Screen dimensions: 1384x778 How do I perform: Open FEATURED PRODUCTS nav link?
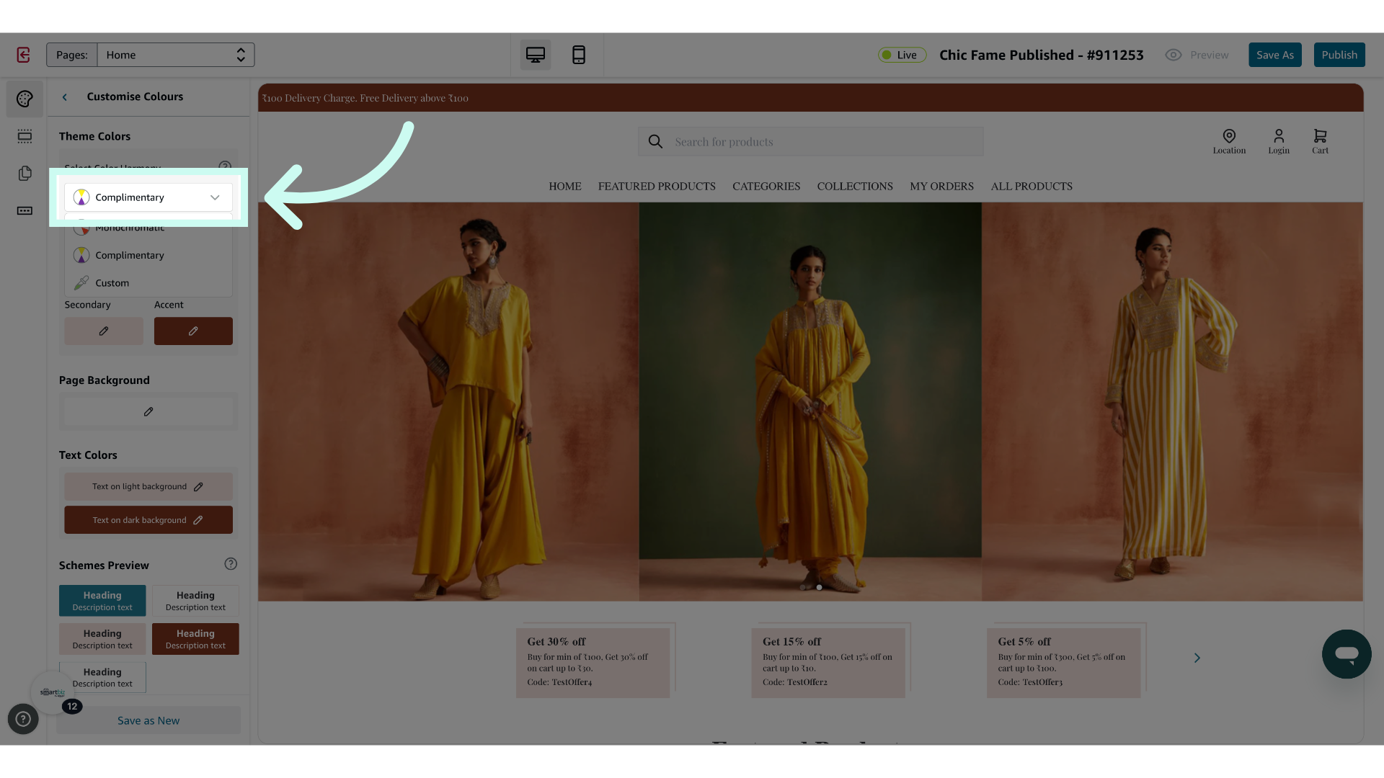657,187
